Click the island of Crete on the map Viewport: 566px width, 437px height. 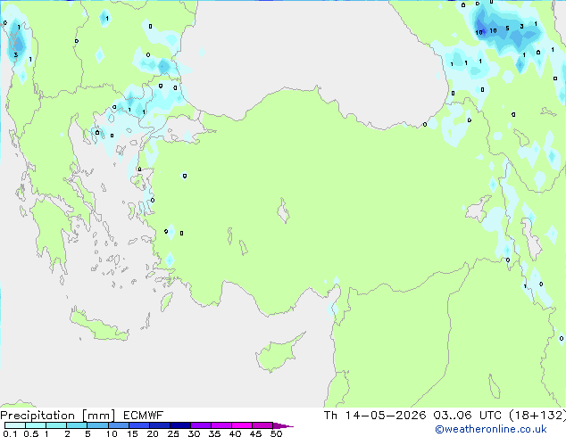point(98,326)
